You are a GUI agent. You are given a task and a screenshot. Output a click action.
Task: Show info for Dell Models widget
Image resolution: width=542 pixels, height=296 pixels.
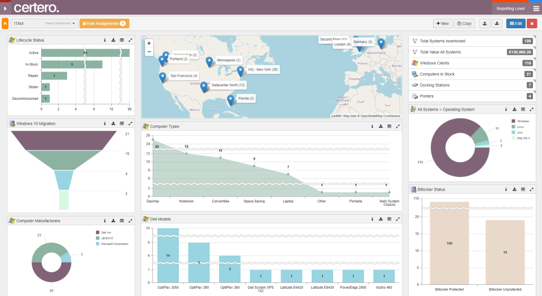click(372, 219)
